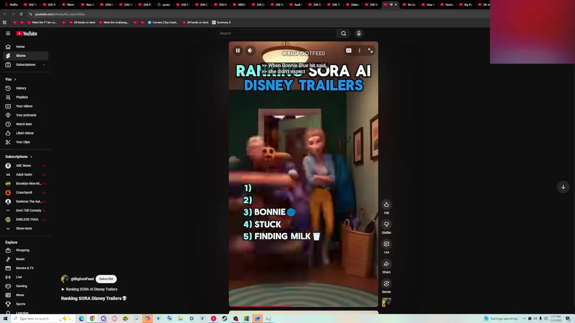Mute the Short with the speaker icon

pos(250,51)
